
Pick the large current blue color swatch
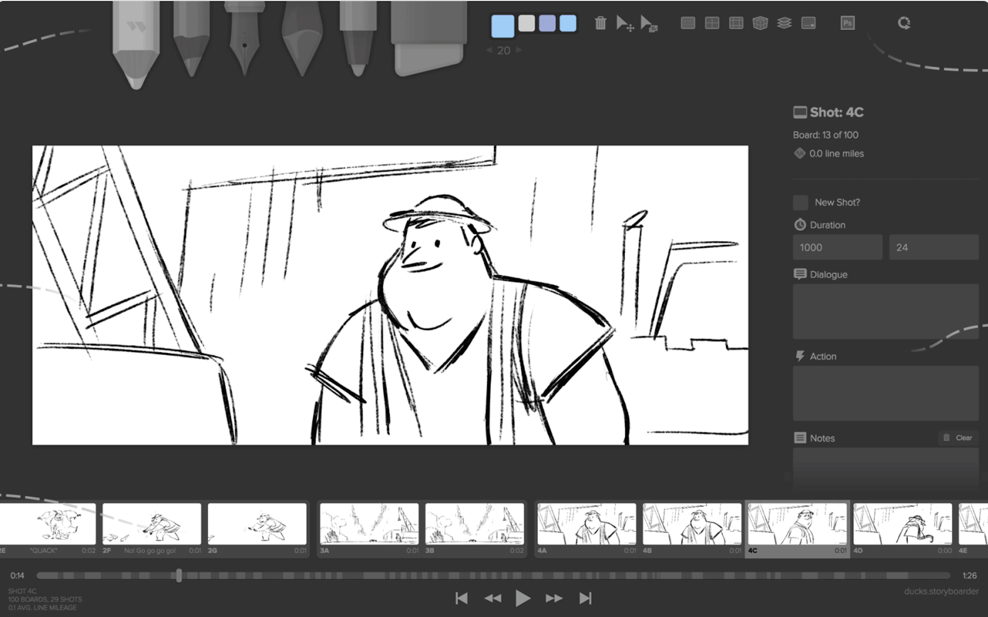tap(503, 26)
